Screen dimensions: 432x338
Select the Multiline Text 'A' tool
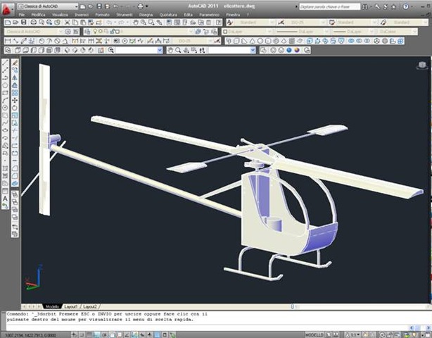6,198
